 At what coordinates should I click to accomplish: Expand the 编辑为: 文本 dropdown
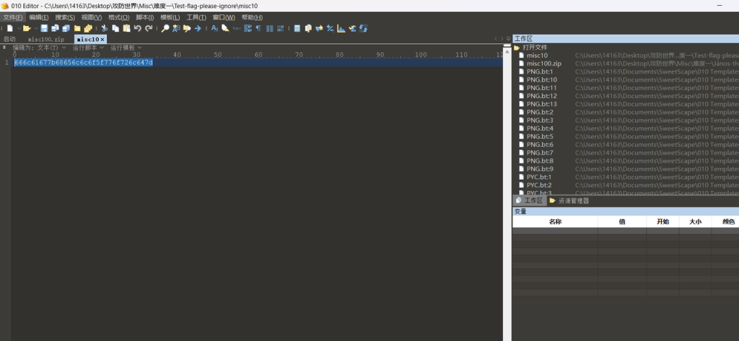pos(40,48)
